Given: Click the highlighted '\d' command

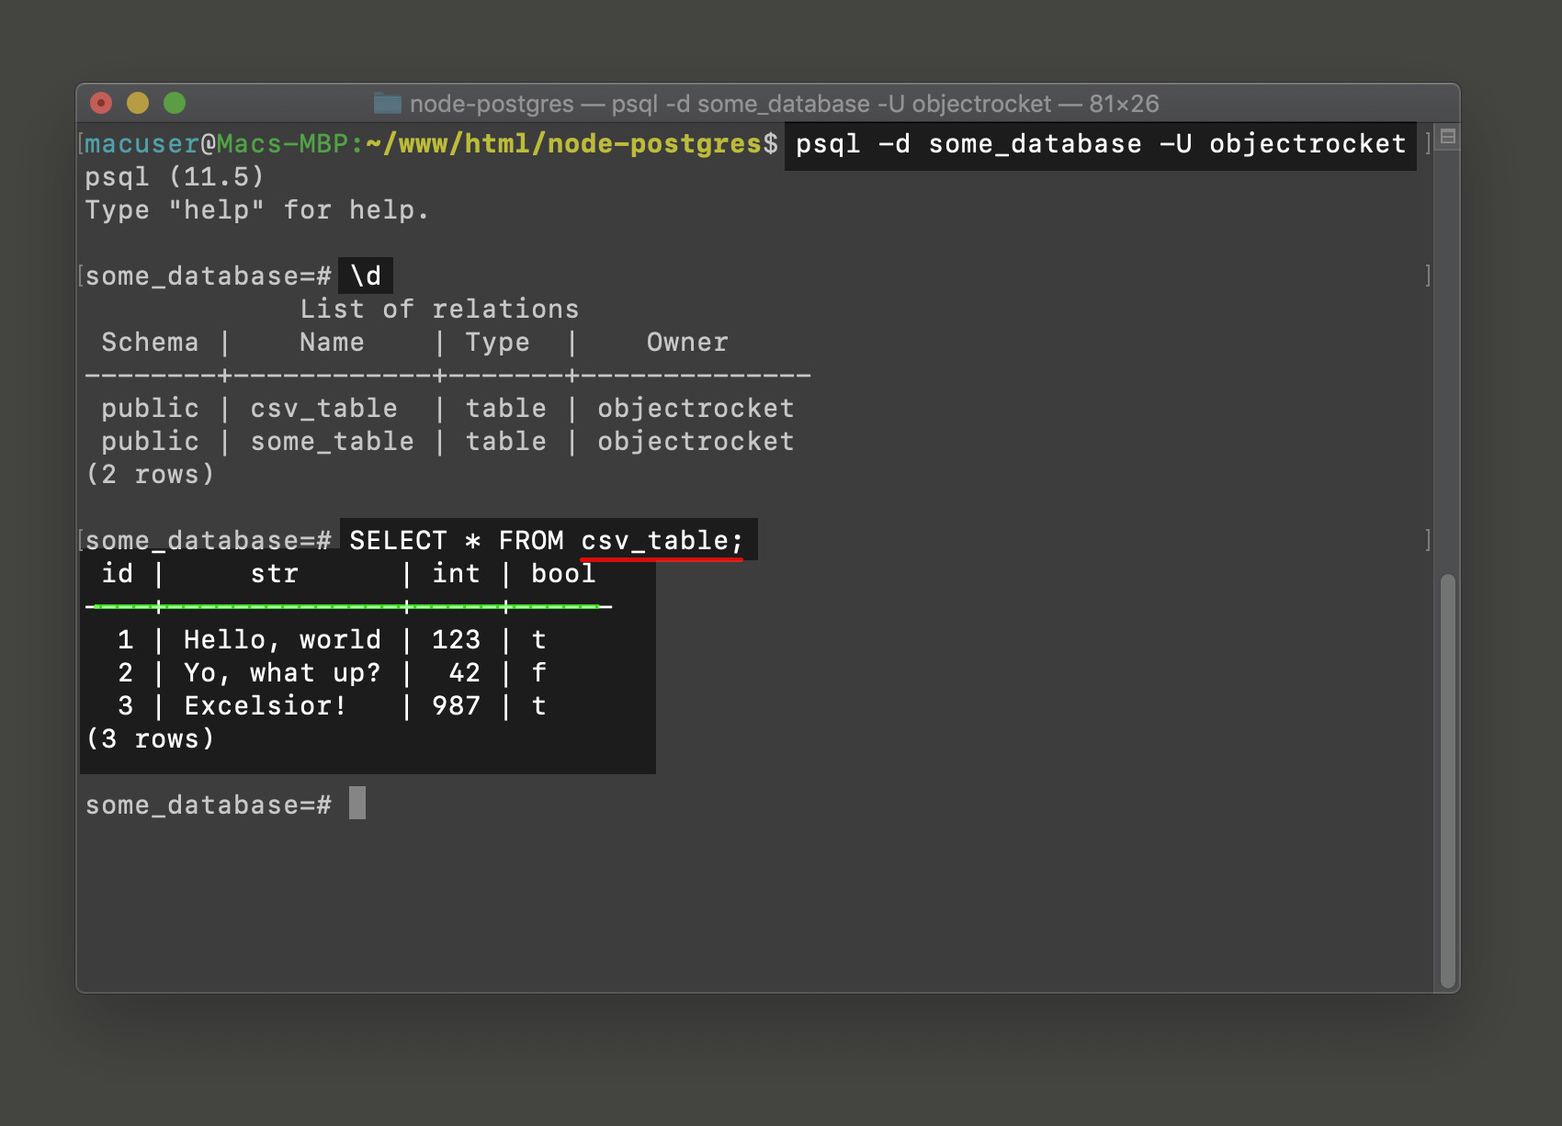Looking at the screenshot, I should click(x=366, y=276).
